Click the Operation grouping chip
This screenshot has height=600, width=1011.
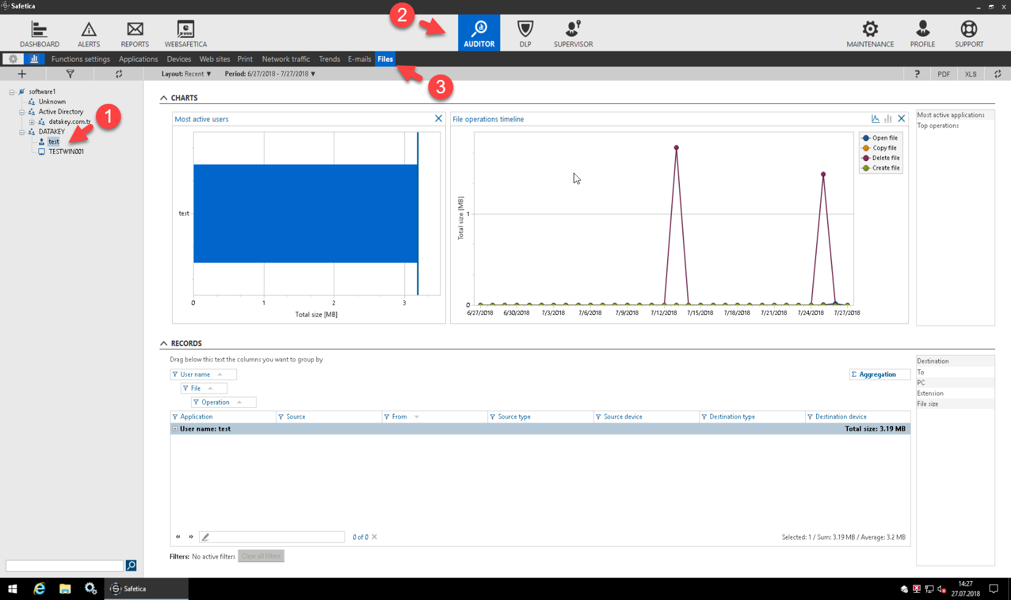pyautogui.click(x=224, y=402)
